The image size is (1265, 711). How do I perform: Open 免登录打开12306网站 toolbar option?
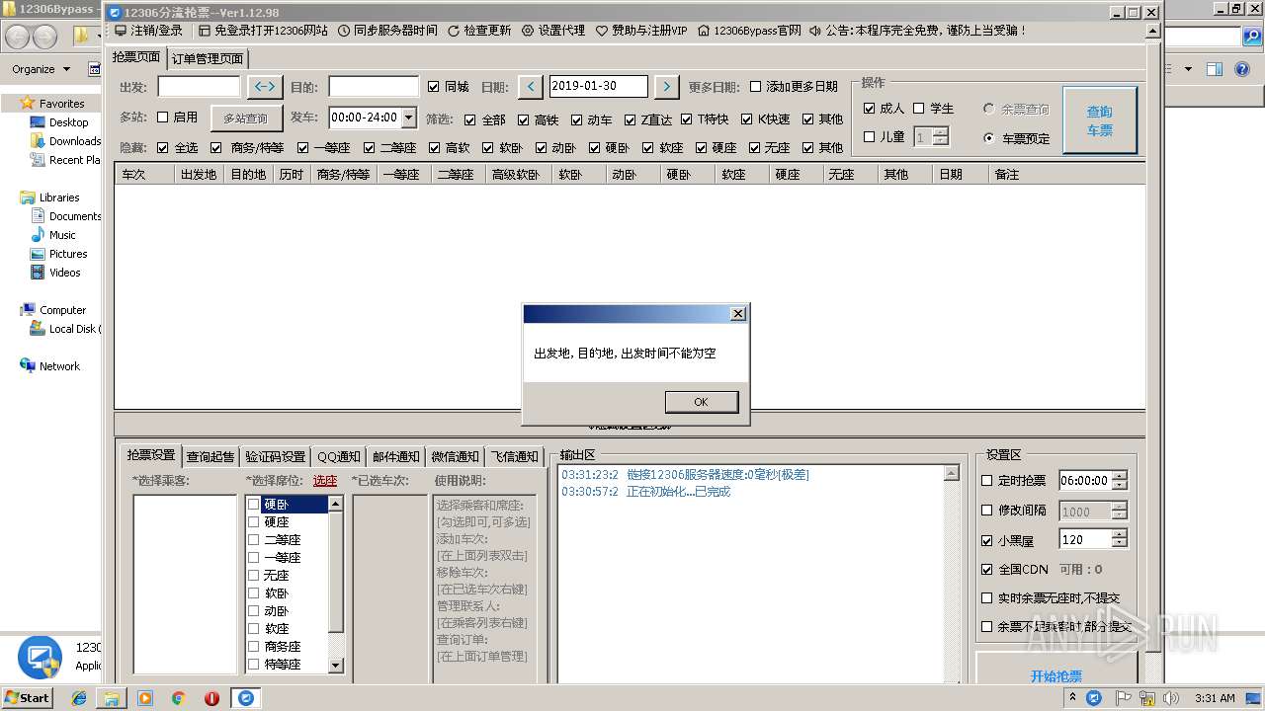click(263, 31)
